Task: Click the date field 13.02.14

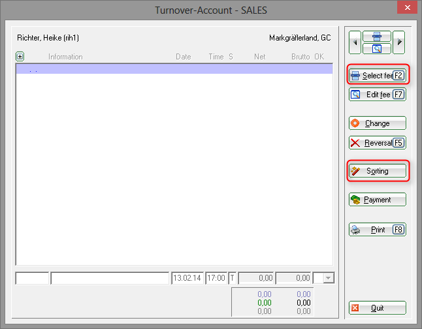Action: coord(187,278)
